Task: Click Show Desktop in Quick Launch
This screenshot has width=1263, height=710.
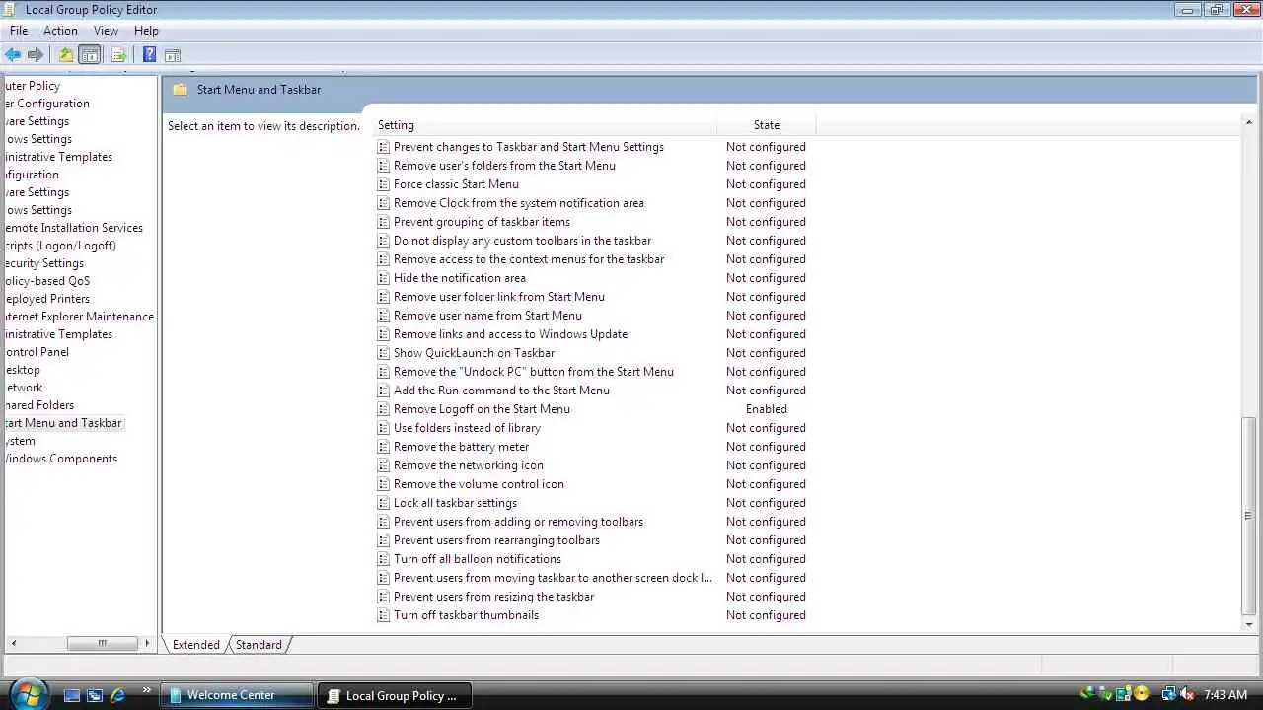Action: point(72,695)
